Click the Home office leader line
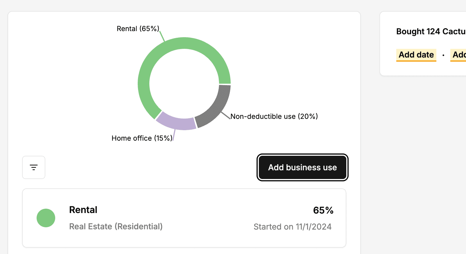The width and height of the screenshot is (466, 254). [174, 135]
